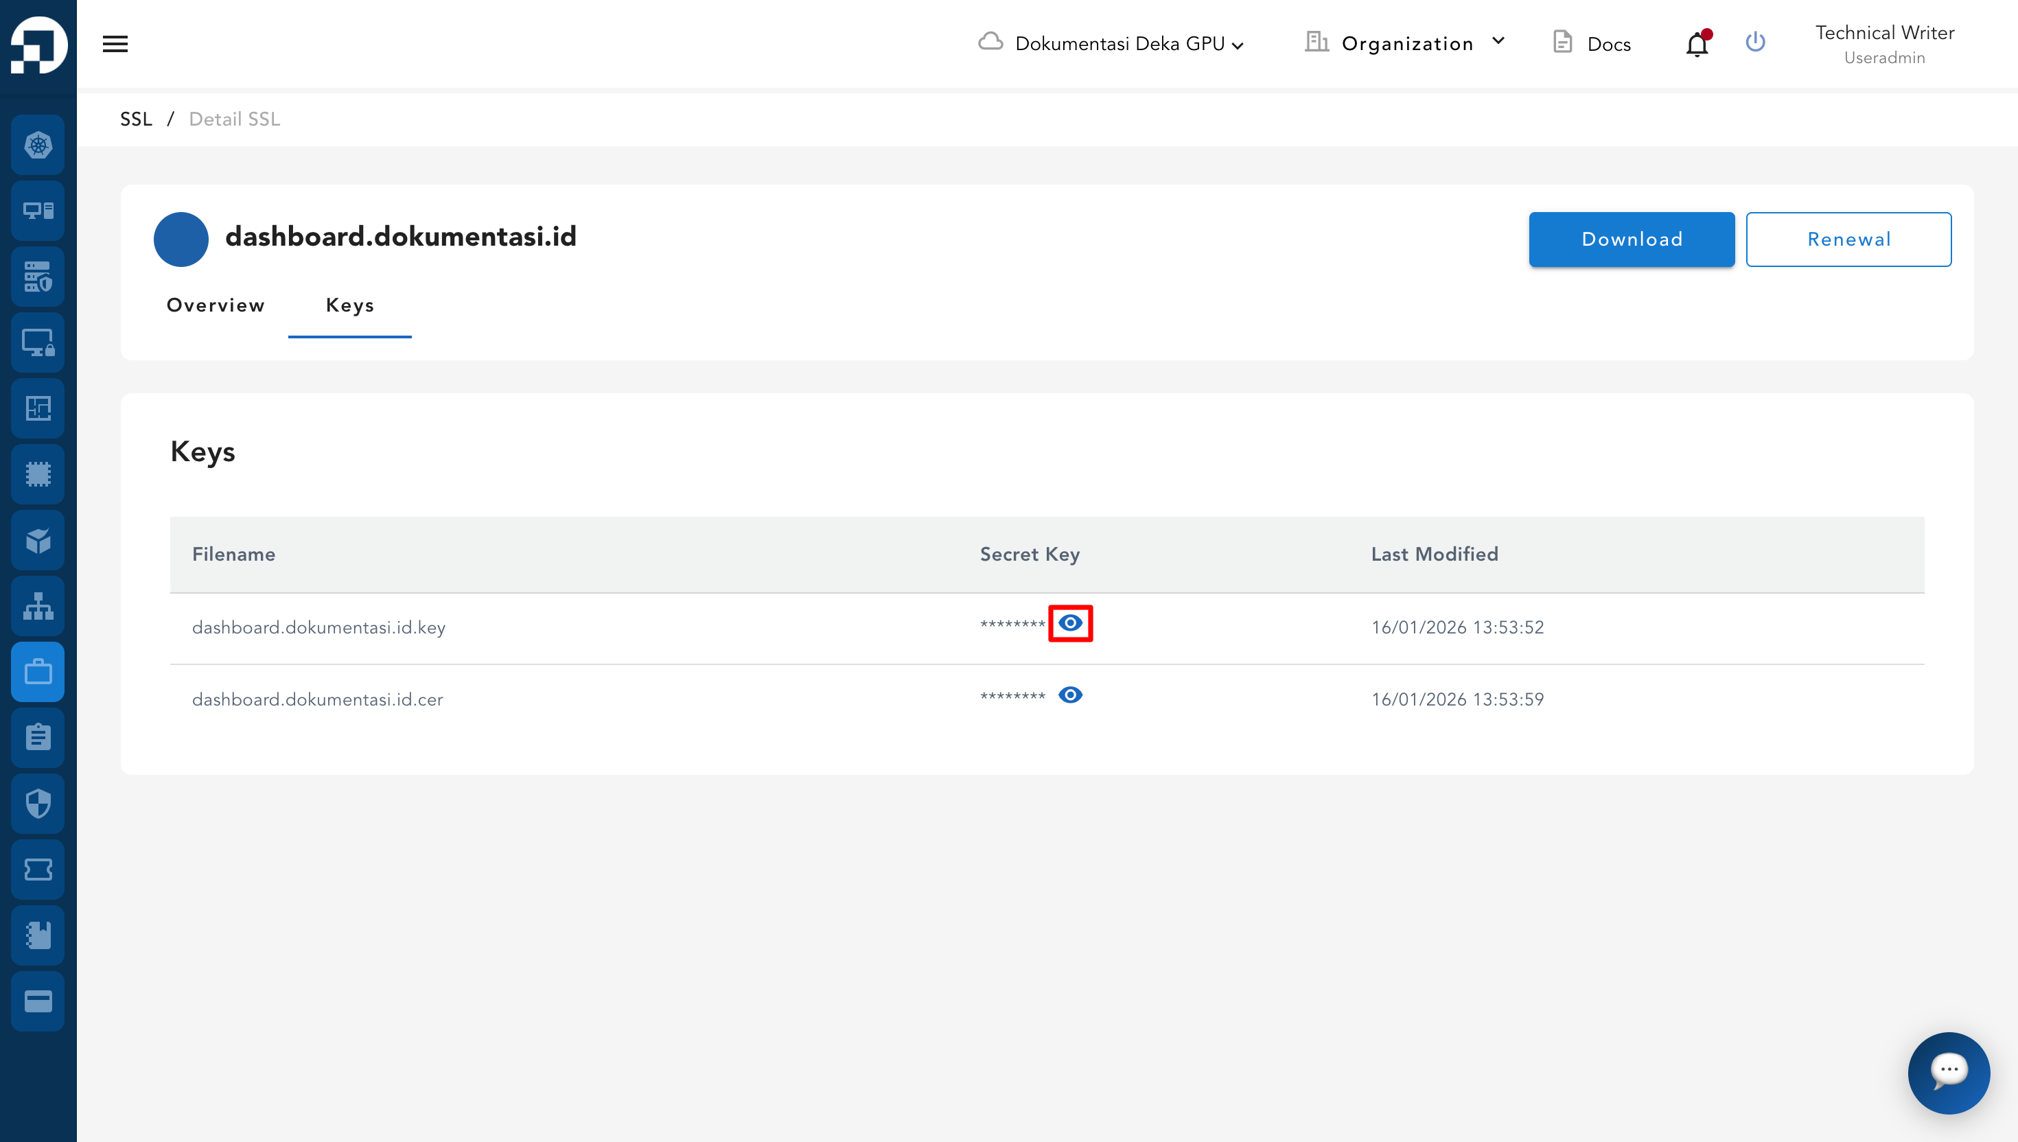The image size is (2018, 1142).
Task: Open the Kubernetes helm wheel sidebar icon
Action: point(38,145)
